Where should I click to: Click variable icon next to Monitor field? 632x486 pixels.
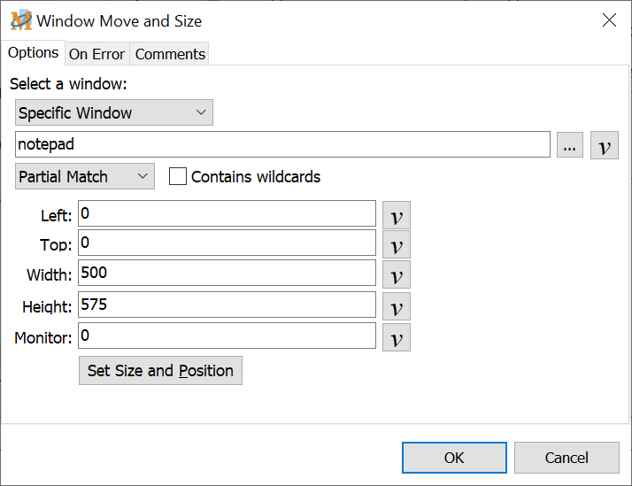click(x=397, y=336)
